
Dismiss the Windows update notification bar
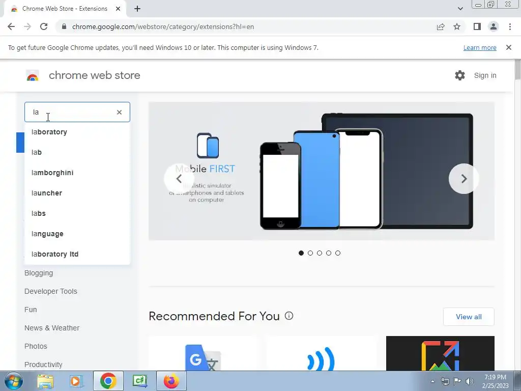point(509,47)
